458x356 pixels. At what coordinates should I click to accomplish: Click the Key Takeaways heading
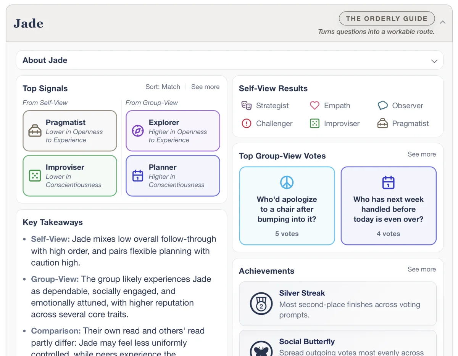53,222
